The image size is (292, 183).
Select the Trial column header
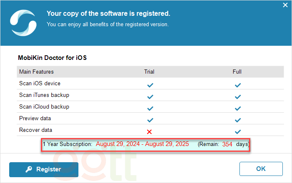[149, 72]
